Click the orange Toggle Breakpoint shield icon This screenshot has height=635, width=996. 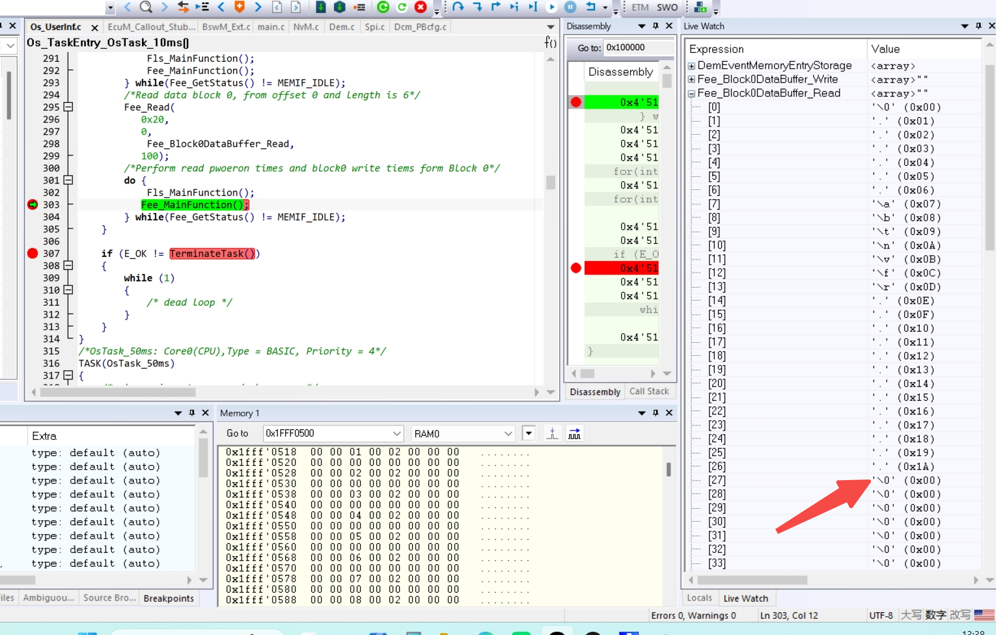[x=240, y=7]
